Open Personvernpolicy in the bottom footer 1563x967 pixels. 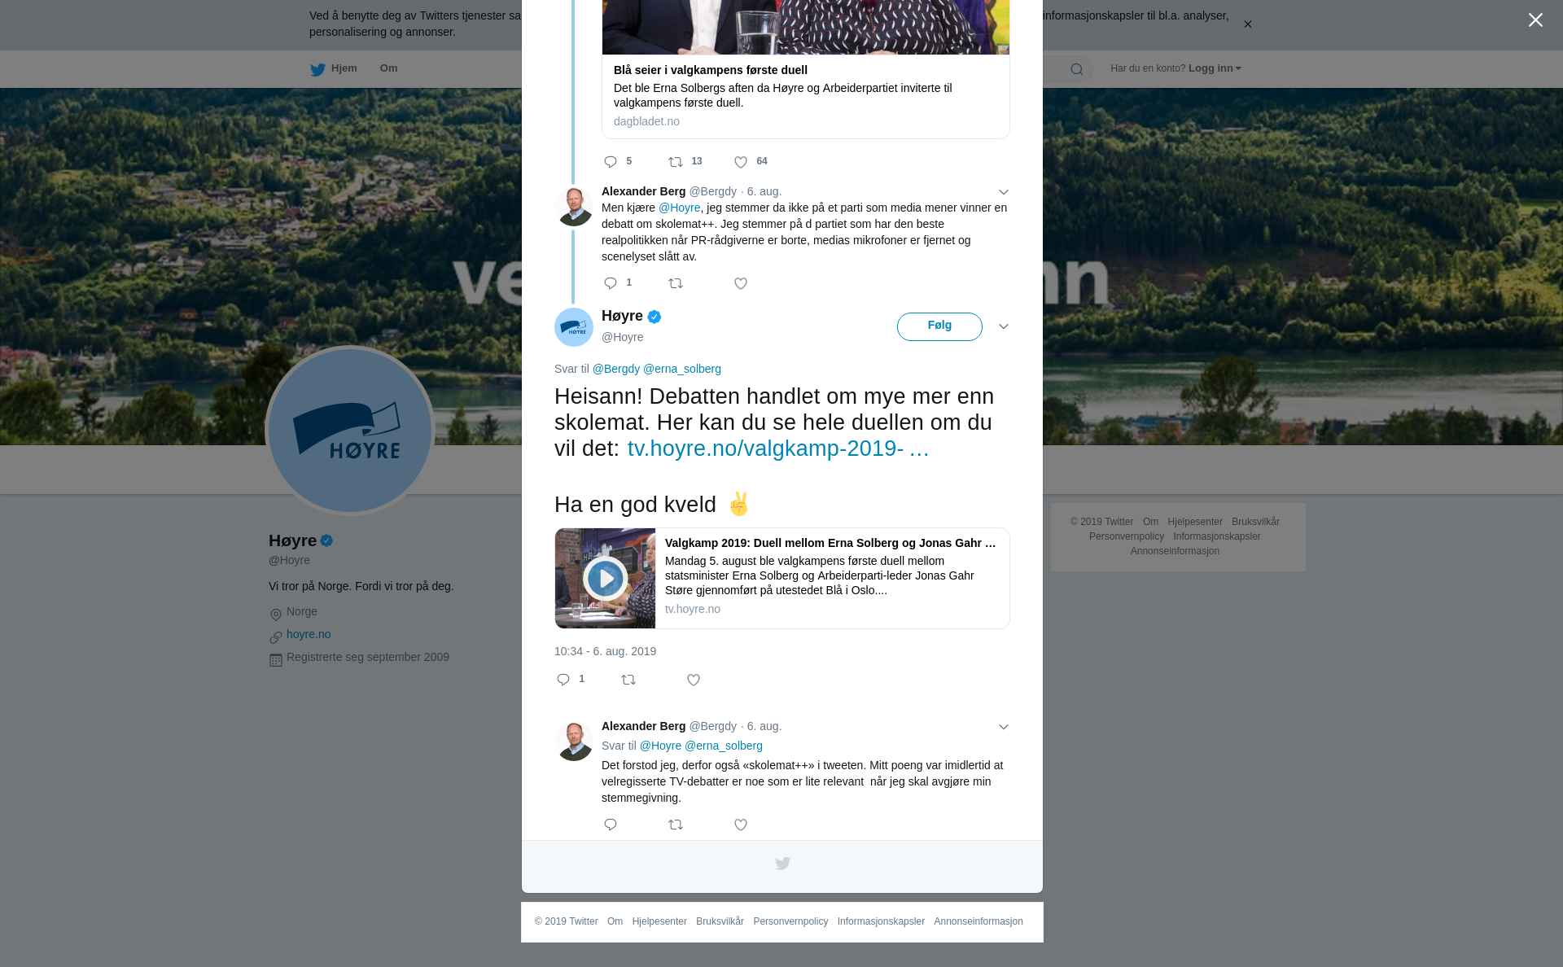(790, 921)
